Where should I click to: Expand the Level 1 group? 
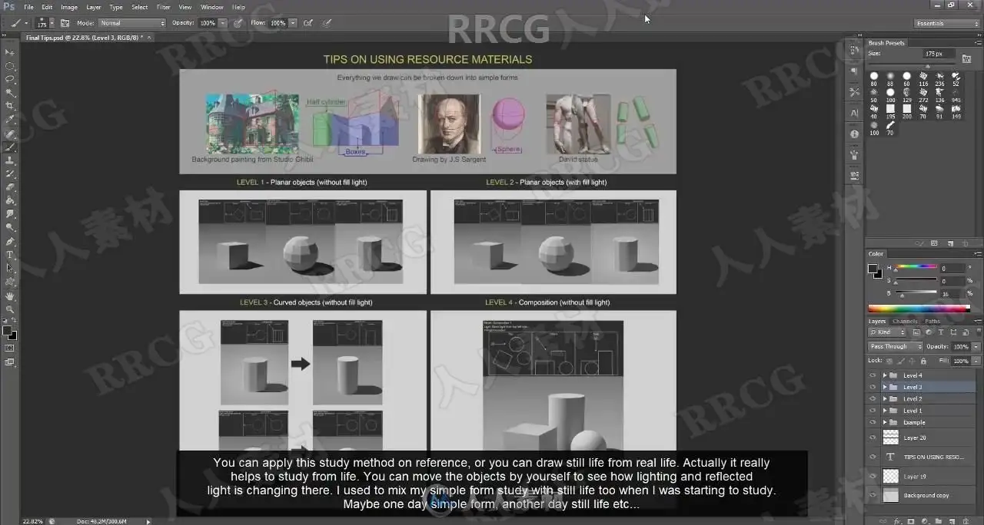pyautogui.click(x=885, y=411)
